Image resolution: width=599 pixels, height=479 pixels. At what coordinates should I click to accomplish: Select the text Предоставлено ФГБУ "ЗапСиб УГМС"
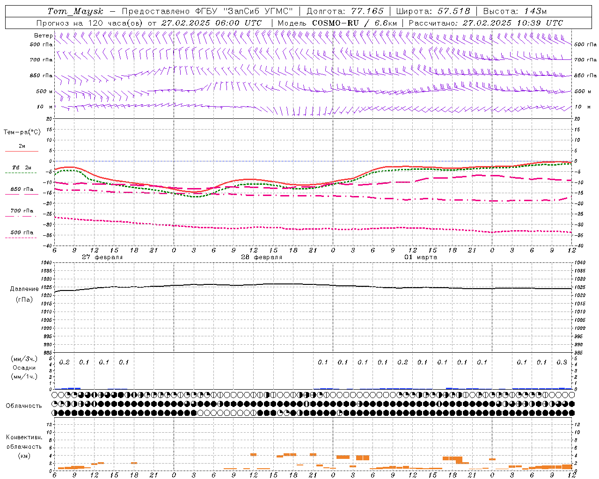pos(207,11)
